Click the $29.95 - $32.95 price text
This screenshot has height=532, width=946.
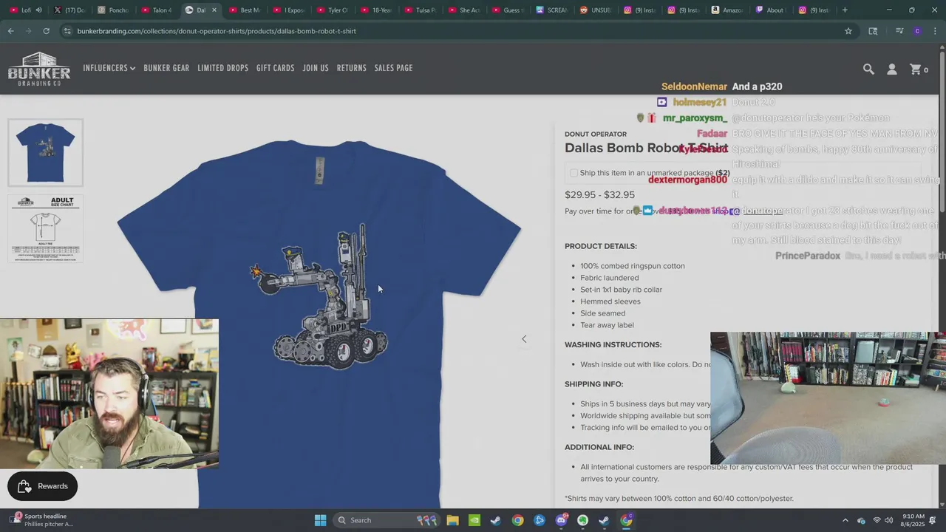coord(599,195)
